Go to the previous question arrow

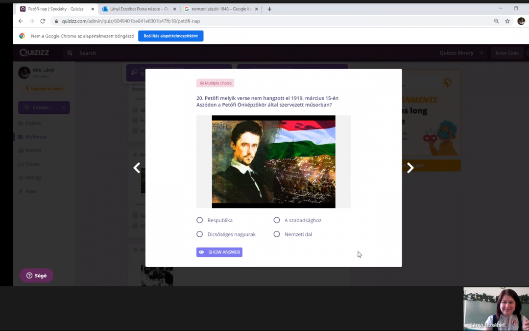pyautogui.click(x=137, y=168)
